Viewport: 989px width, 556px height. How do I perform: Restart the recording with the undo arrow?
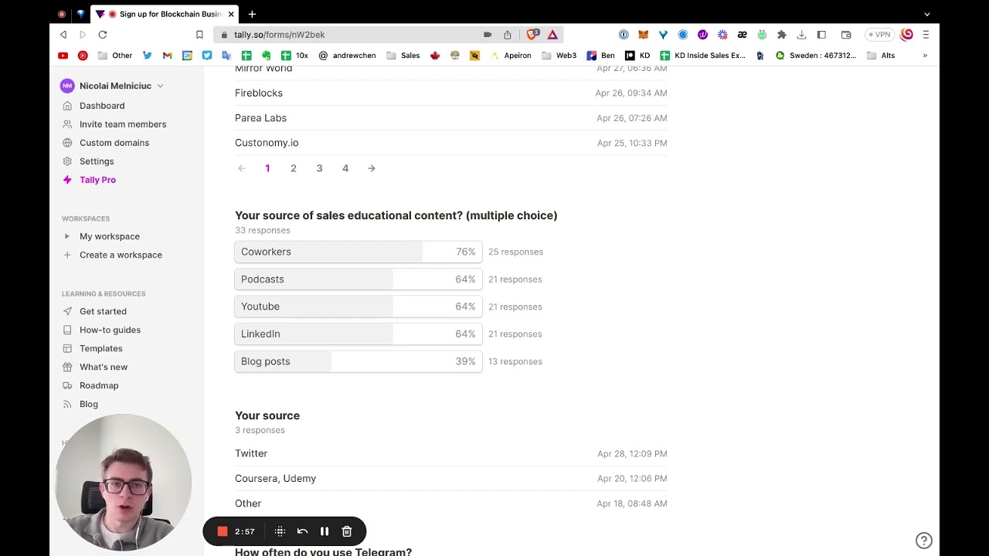click(x=302, y=531)
